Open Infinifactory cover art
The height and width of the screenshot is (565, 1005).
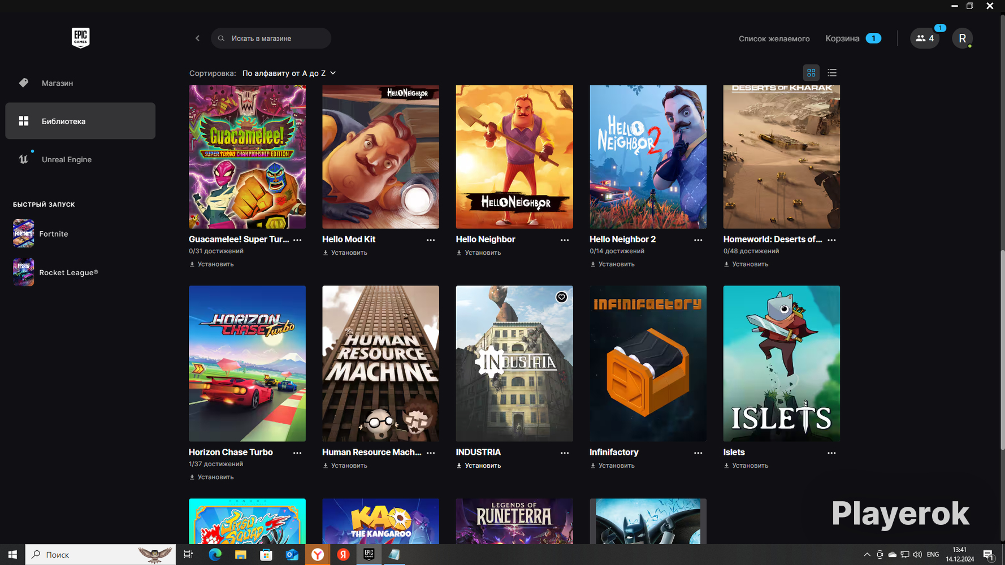pyautogui.click(x=648, y=363)
